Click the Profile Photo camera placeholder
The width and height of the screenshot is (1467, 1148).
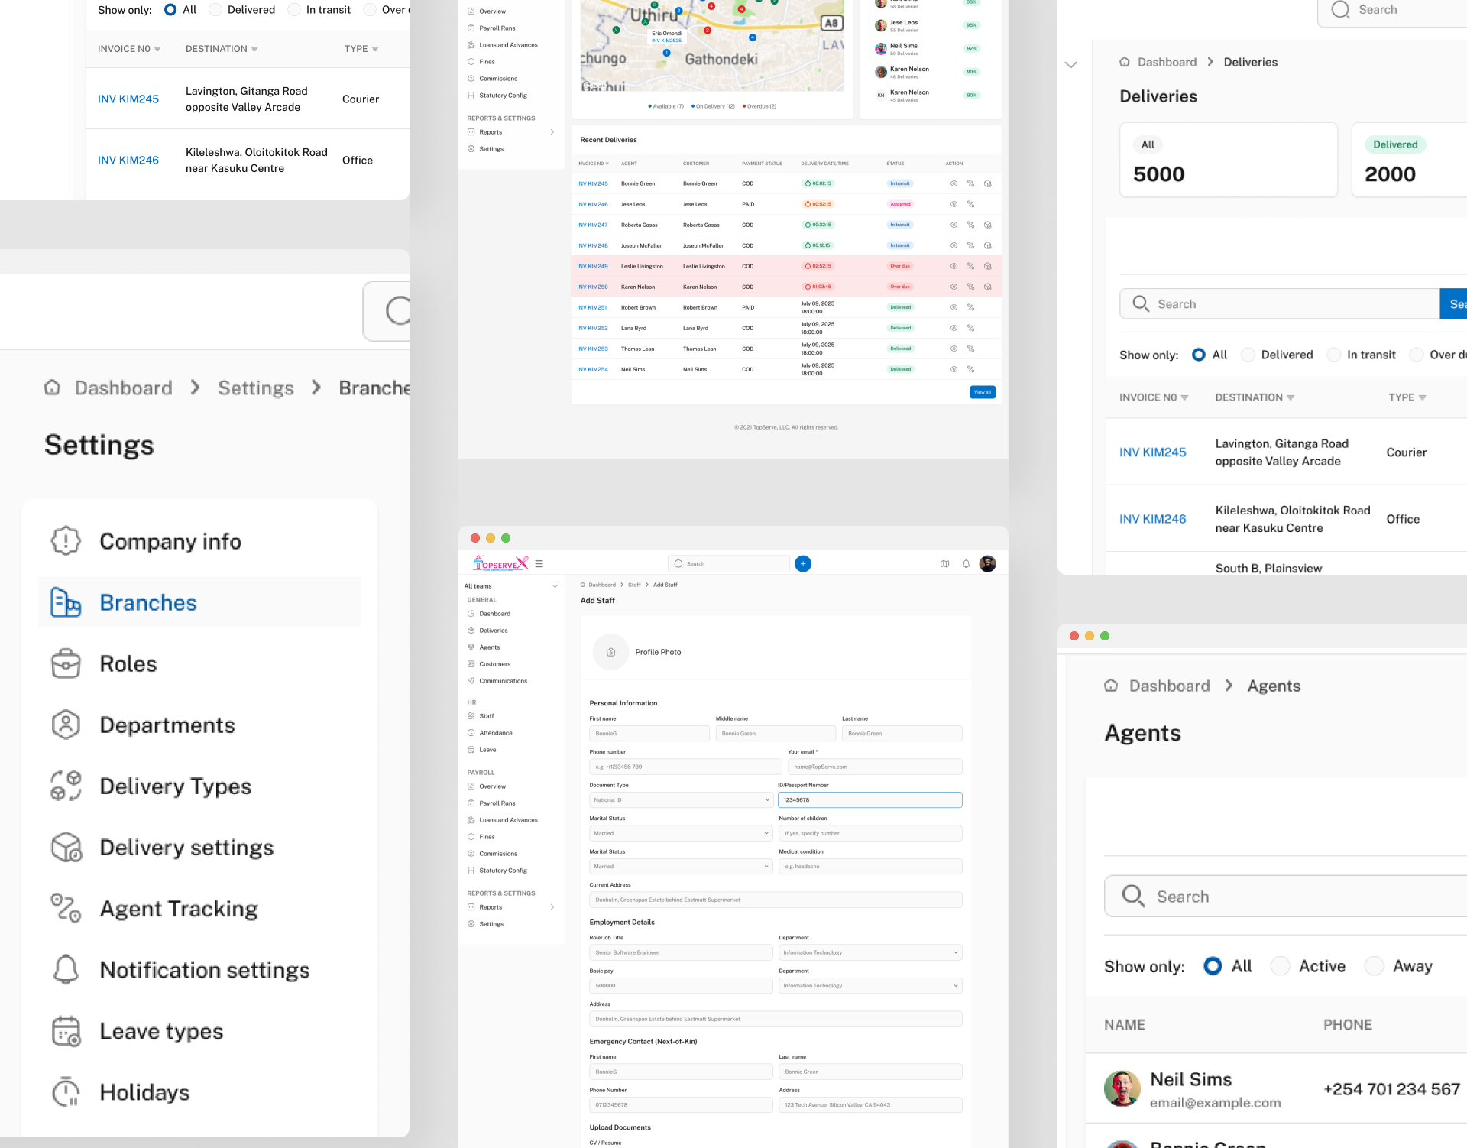pos(611,652)
